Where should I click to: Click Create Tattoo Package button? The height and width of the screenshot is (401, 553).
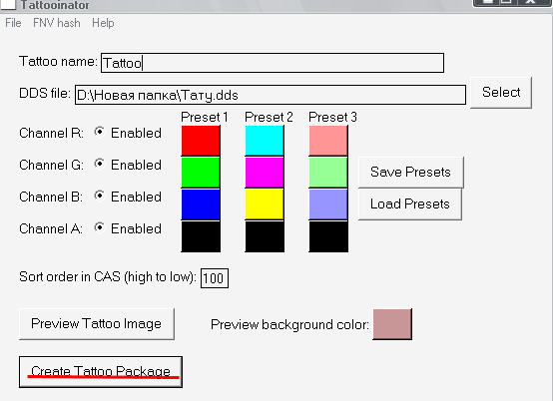(x=101, y=372)
